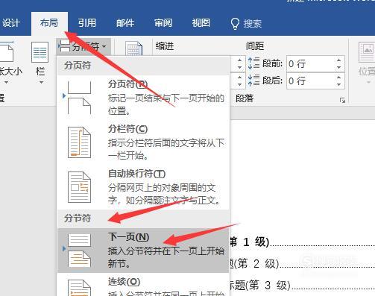375x296 pixels.
Task: Open the 审阅 ribbon tab
Action: click(163, 23)
